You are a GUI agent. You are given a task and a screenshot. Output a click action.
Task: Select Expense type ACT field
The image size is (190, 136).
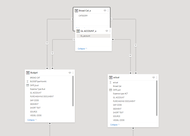pyautogui.click(x=120, y=93)
